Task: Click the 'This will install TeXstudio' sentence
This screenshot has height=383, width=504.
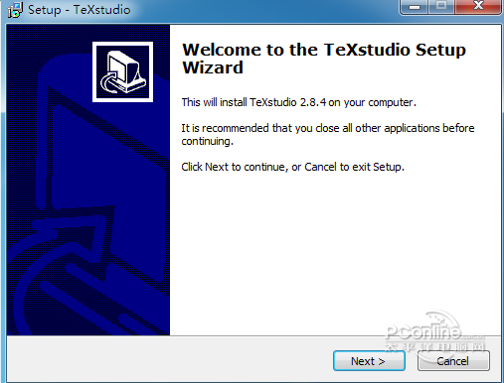Action: pos(298,102)
